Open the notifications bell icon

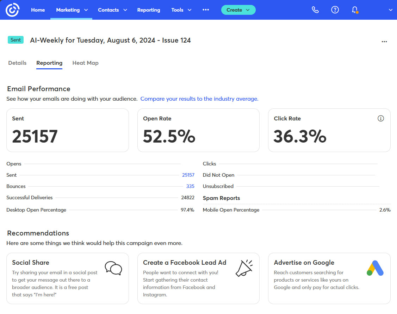pyautogui.click(x=355, y=10)
